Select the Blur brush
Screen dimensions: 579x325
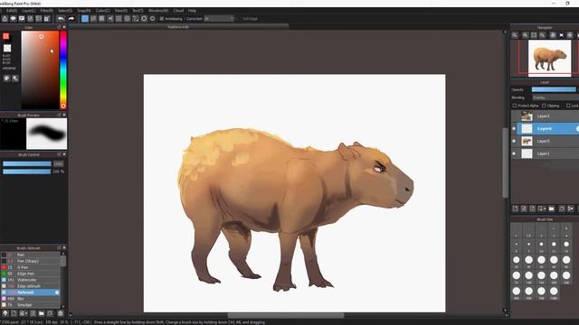click(30, 299)
